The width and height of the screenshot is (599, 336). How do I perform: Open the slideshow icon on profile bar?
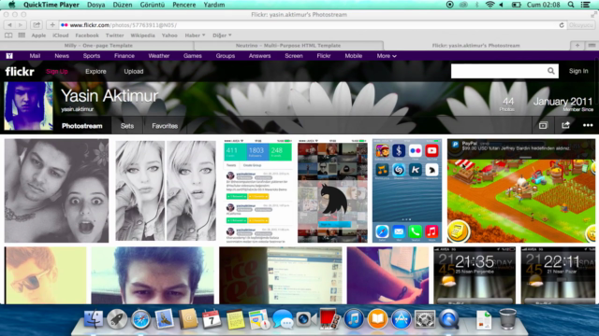543,125
